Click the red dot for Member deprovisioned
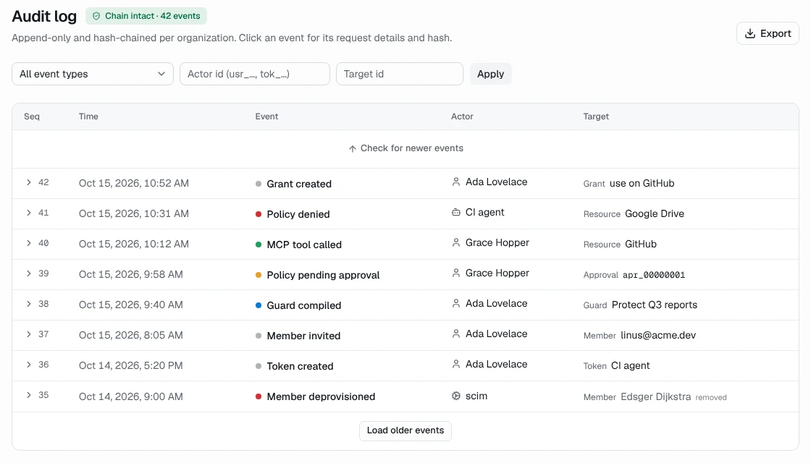811x463 pixels. pyautogui.click(x=259, y=397)
